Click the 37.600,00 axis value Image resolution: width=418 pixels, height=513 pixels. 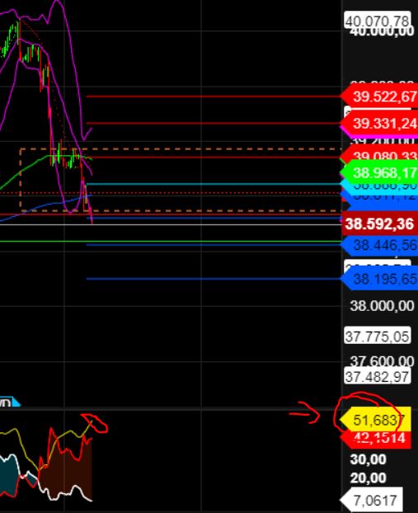pos(382,362)
